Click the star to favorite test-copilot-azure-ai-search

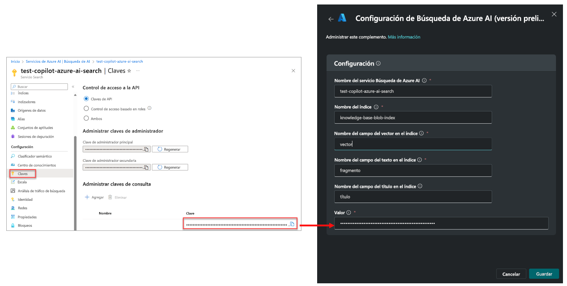tap(129, 70)
